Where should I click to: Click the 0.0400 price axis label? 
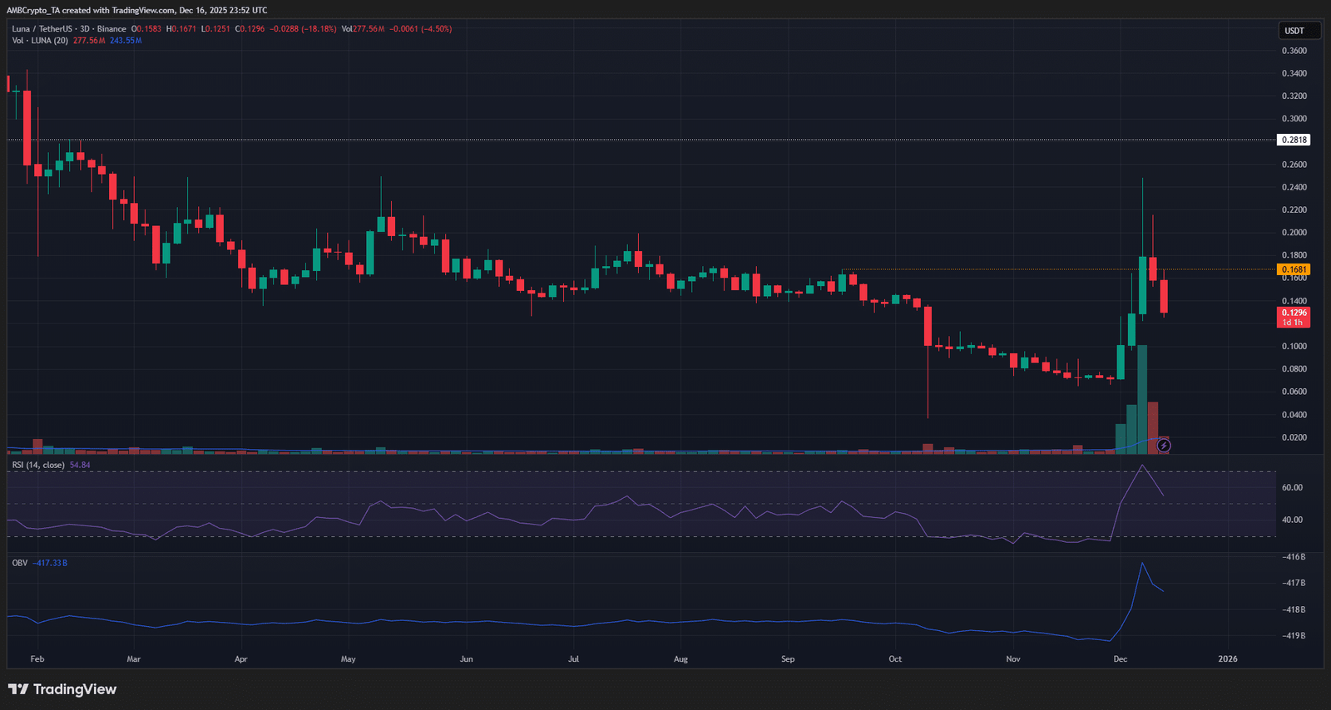[1294, 415]
